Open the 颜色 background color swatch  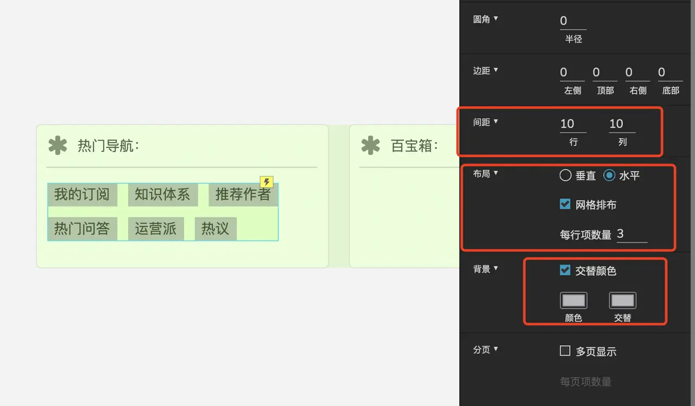[573, 300]
